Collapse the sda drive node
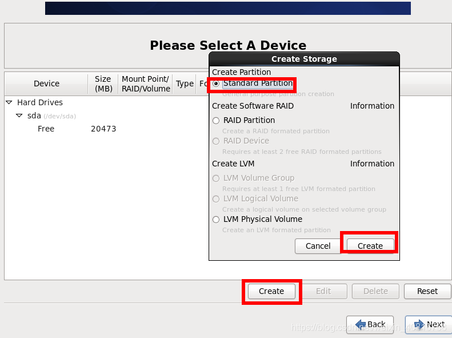 19,116
